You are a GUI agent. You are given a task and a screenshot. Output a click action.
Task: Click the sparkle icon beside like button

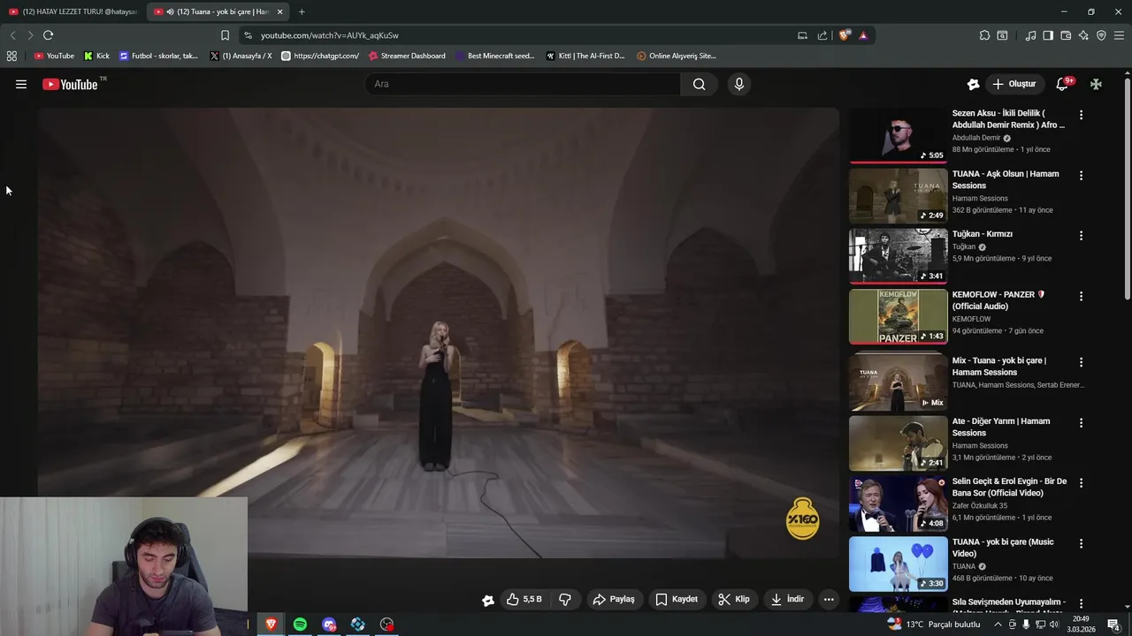(487, 600)
